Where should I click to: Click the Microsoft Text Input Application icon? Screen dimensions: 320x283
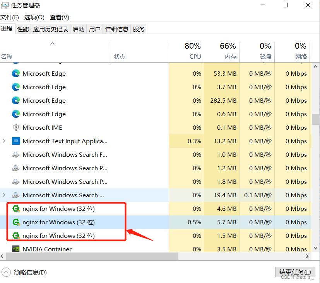tap(16, 141)
